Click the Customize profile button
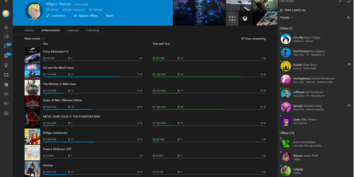Viewport: 354px width, 177px height. tap(56, 16)
